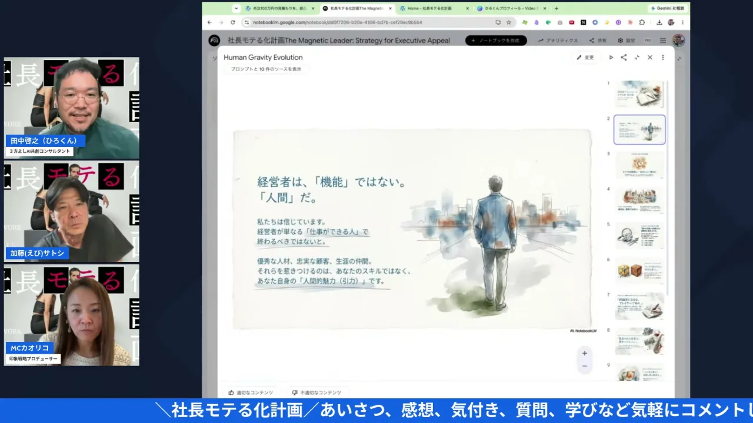Click 加藤(えび)サトシ name label

click(38, 253)
